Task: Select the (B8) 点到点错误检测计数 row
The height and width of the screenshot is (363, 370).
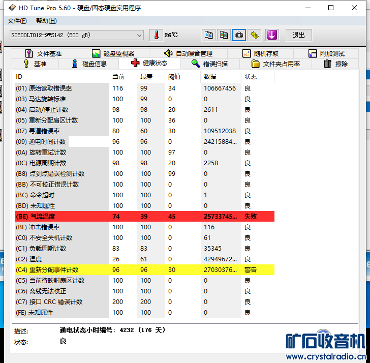Action: 144,174
